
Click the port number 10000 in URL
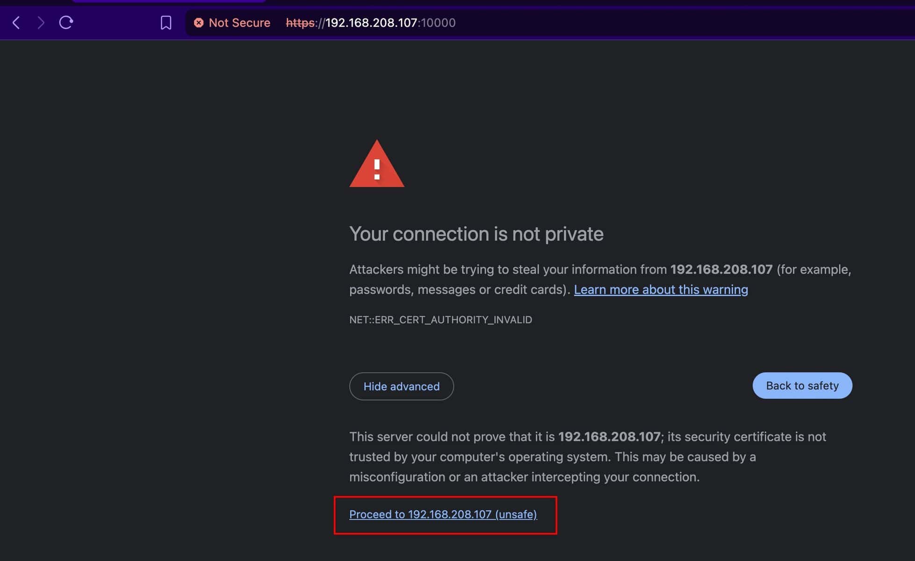[438, 22]
